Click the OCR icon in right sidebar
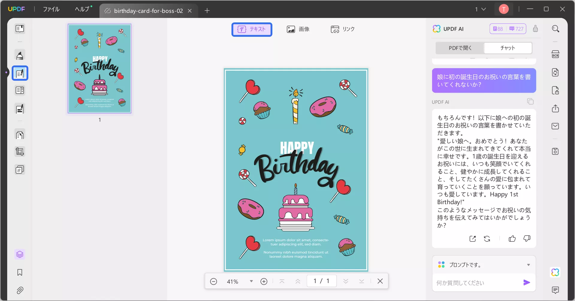The image size is (575, 301). click(x=555, y=54)
